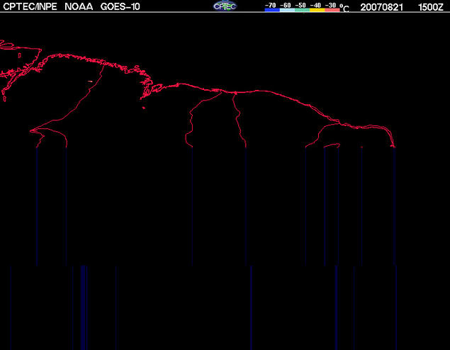The width and height of the screenshot is (450, 350).
Task: Click the NOAA header text
Action: [79, 6]
